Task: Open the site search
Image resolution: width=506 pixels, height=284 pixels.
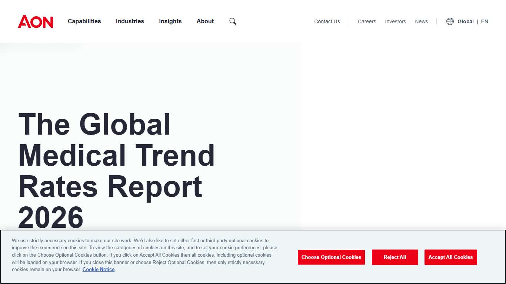Action: click(233, 21)
